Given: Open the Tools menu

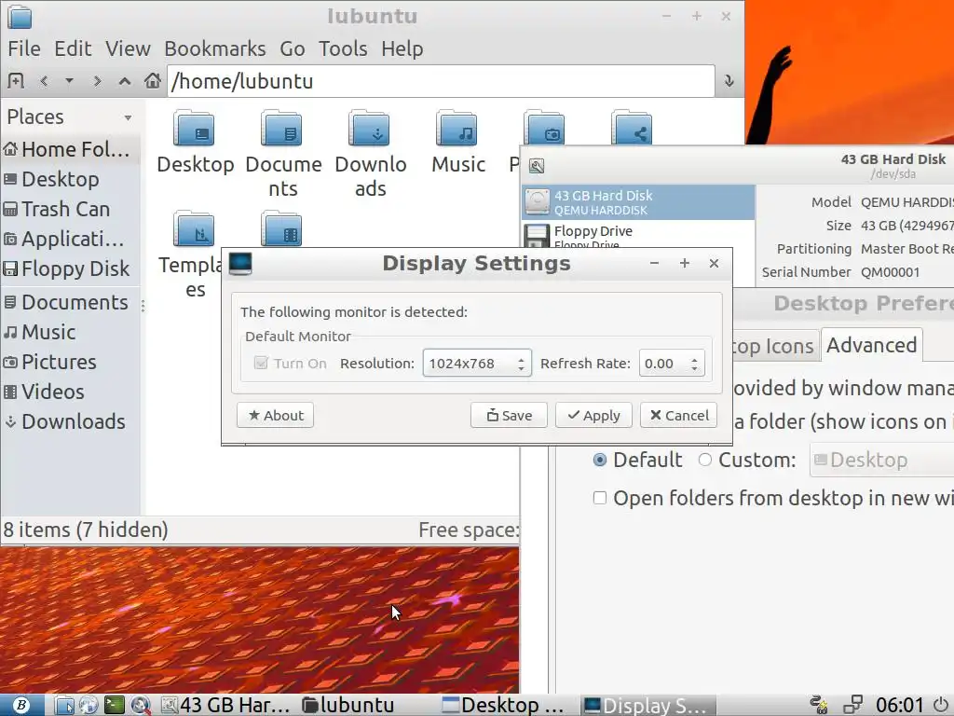Looking at the screenshot, I should tap(343, 48).
